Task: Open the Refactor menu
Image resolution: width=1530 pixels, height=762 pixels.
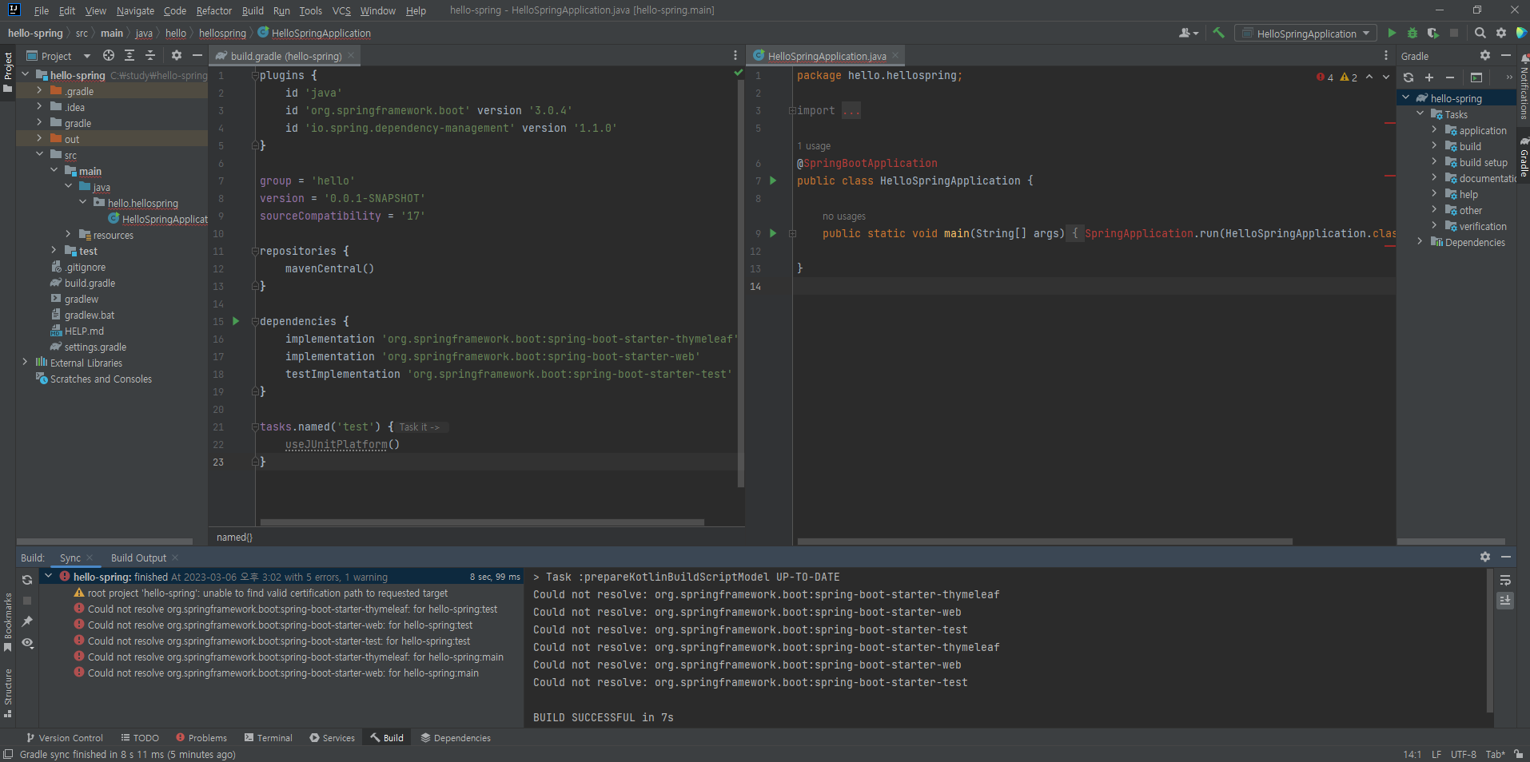Action: coord(213,10)
